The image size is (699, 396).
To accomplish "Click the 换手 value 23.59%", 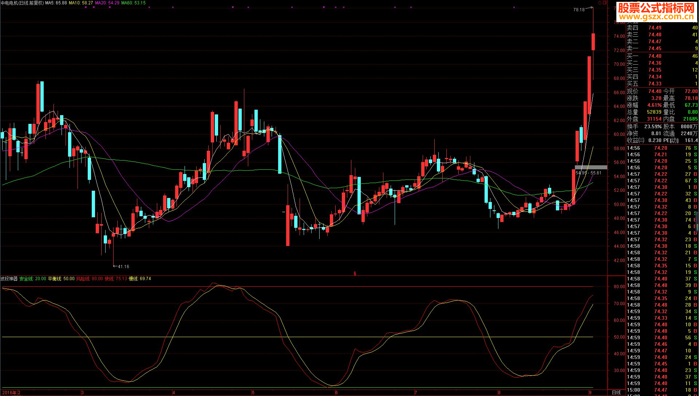I will click(x=653, y=126).
